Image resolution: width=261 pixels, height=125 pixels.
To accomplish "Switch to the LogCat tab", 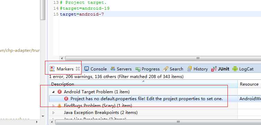I will click(x=243, y=69).
